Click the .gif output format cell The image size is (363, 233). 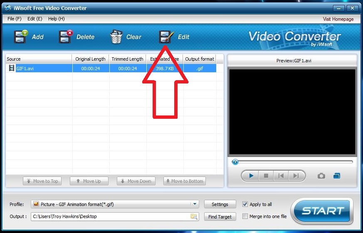pos(200,68)
